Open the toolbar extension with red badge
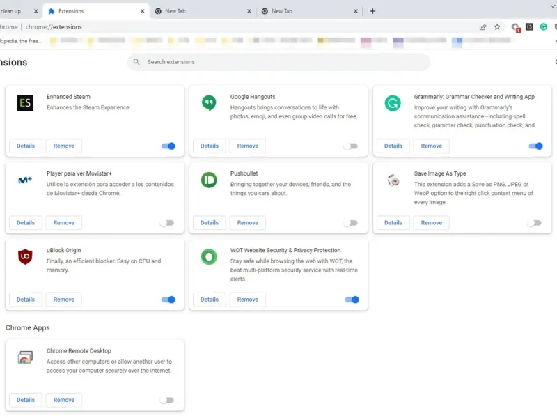Viewport: 557px width, 418px height. coord(515,27)
